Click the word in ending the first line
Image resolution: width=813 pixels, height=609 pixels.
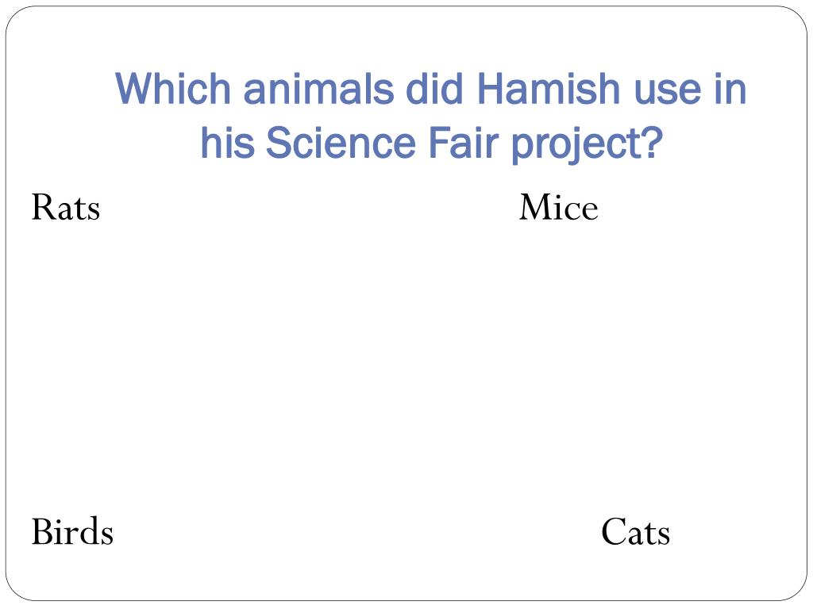tap(730, 89)
